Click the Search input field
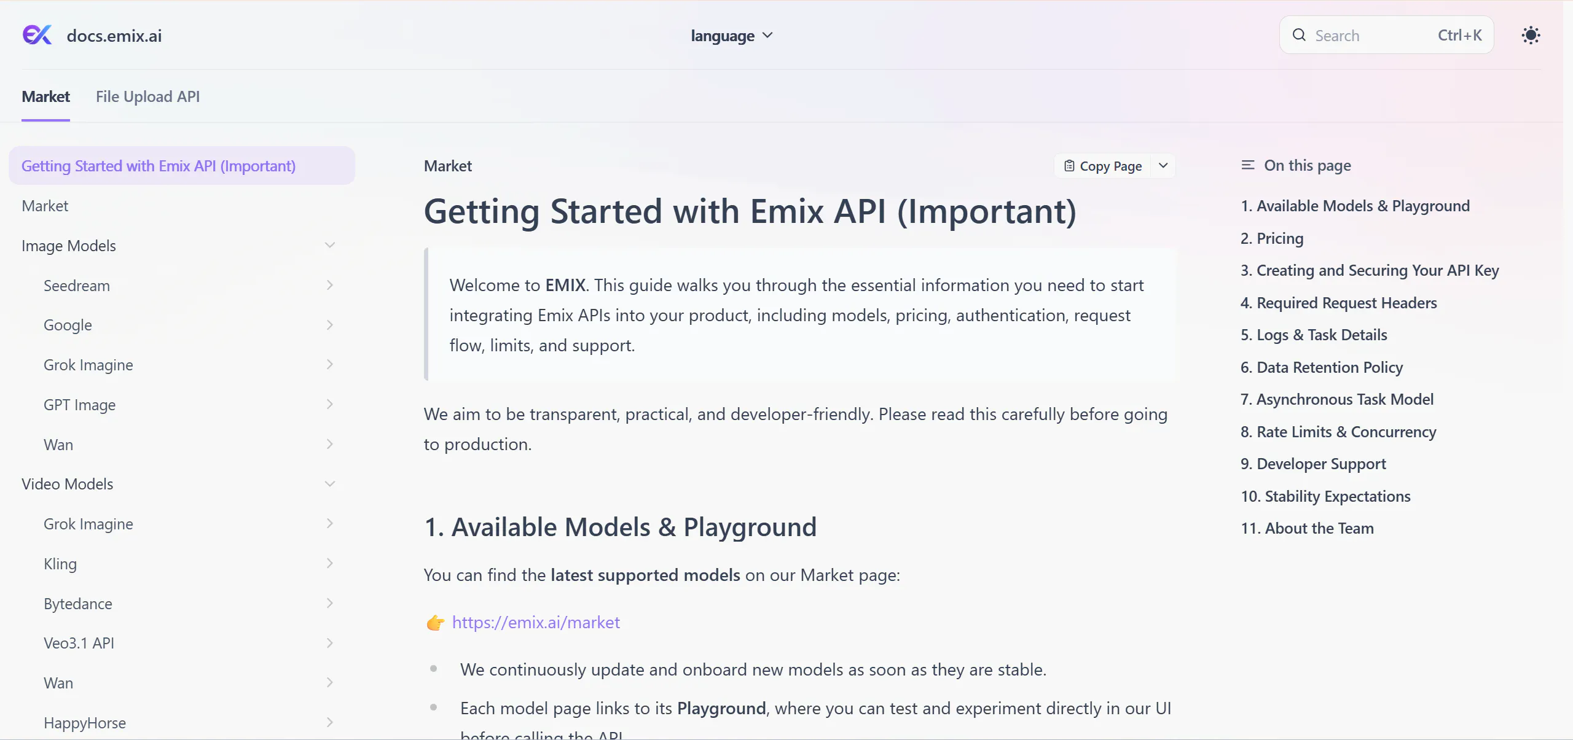Image resolution: width=1573 pixels, height=740 pixels. coord(1386,35)
